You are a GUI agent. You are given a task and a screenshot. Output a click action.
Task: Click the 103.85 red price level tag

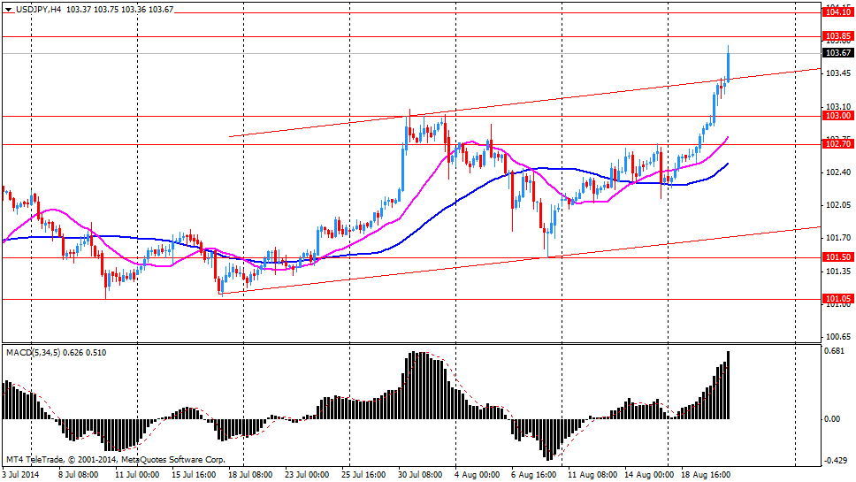point(837,36)
